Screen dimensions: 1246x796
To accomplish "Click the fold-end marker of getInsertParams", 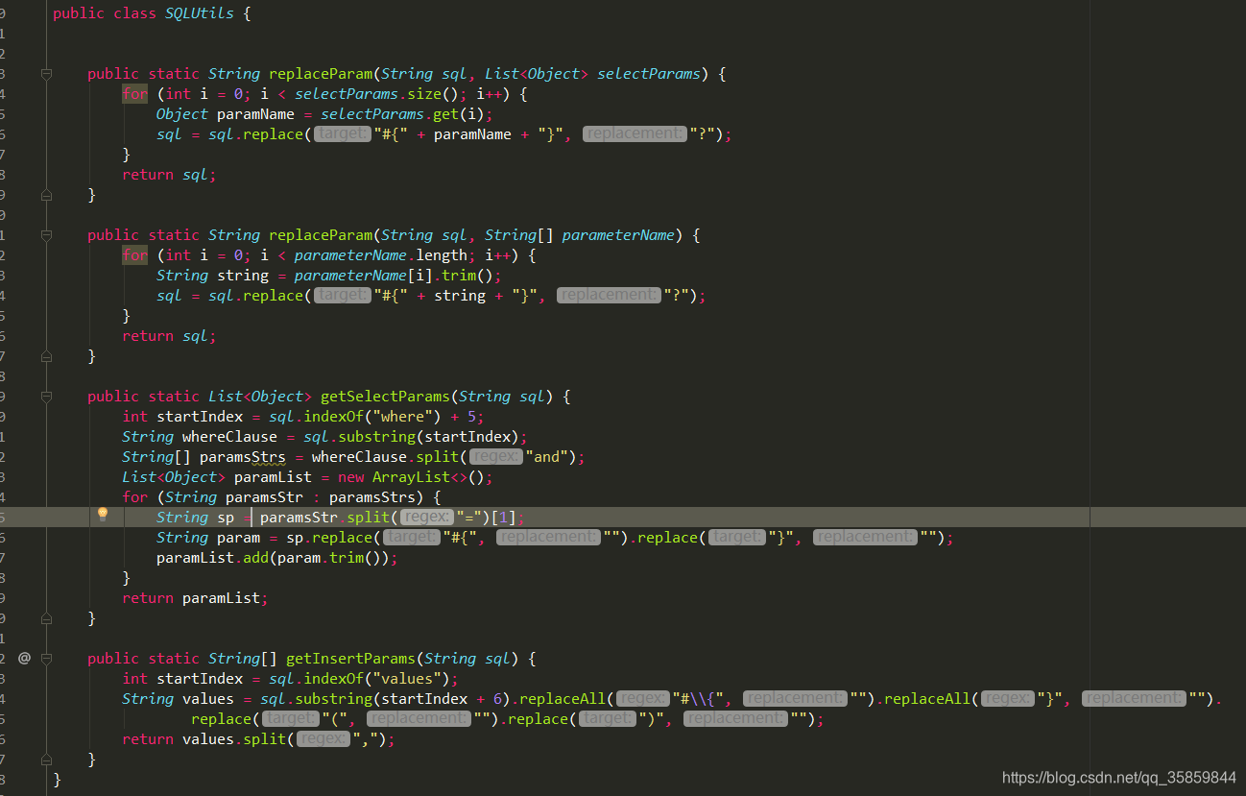I will pos(46,760).
